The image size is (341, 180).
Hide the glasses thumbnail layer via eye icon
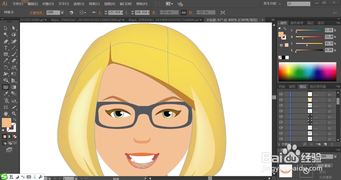(281, 105)
